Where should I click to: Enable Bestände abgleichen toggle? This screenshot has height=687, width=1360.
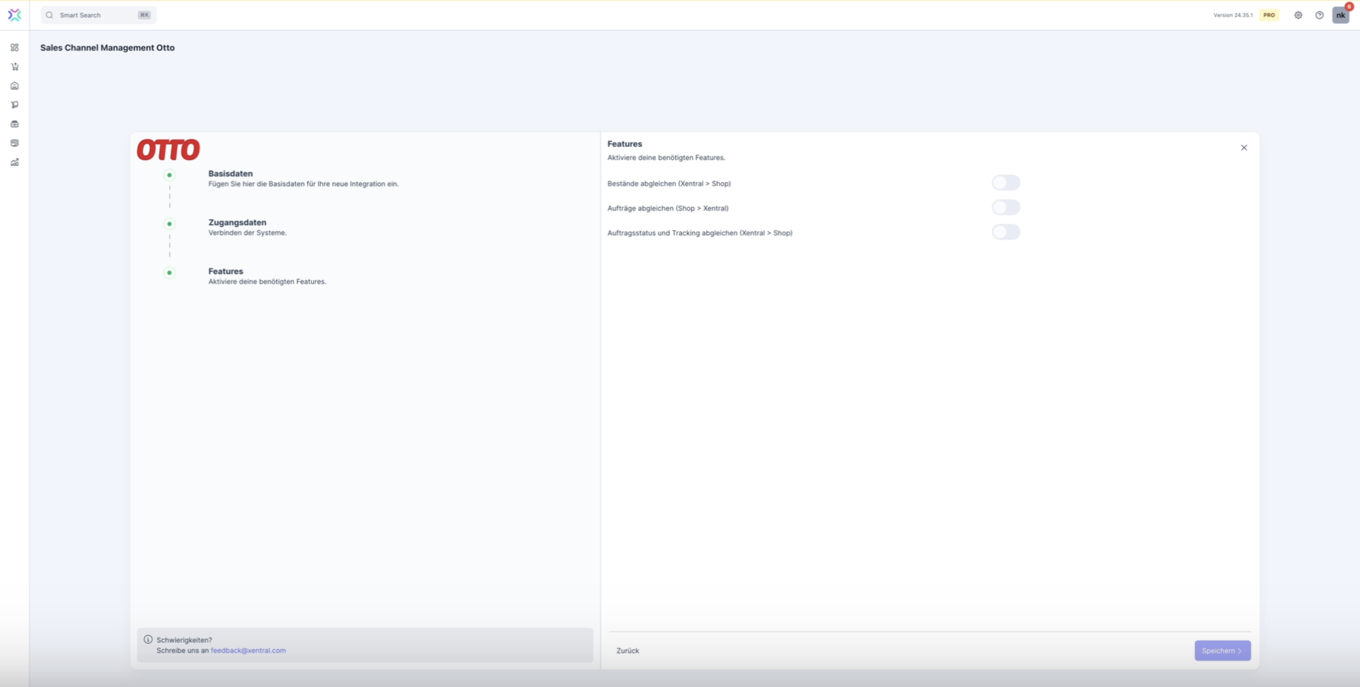tap(1005, 183)
